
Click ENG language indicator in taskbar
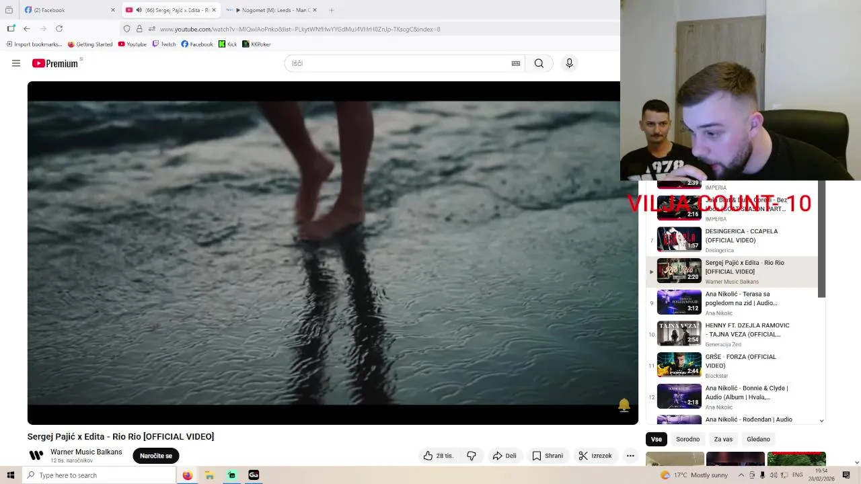click(797, 475)
